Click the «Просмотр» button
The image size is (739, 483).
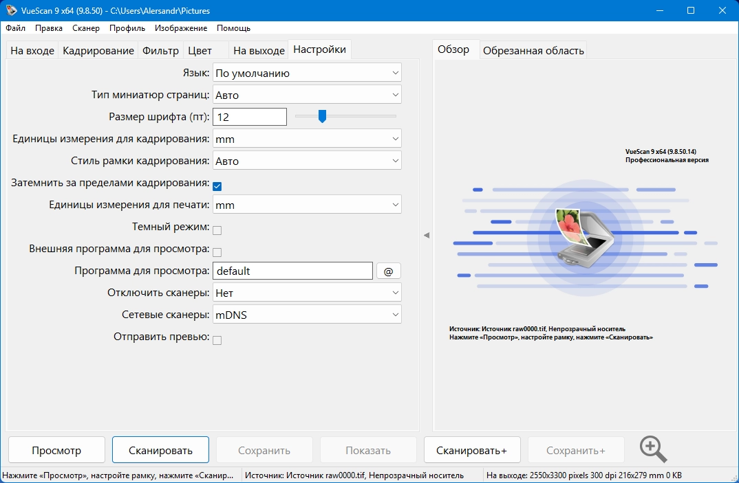tap(56, 450)
